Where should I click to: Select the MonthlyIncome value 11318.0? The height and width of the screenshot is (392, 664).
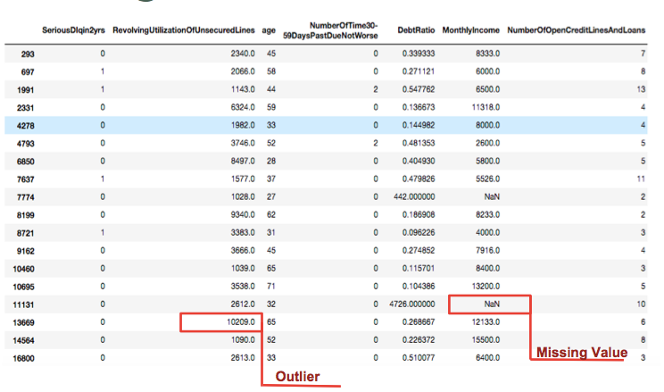486,107
